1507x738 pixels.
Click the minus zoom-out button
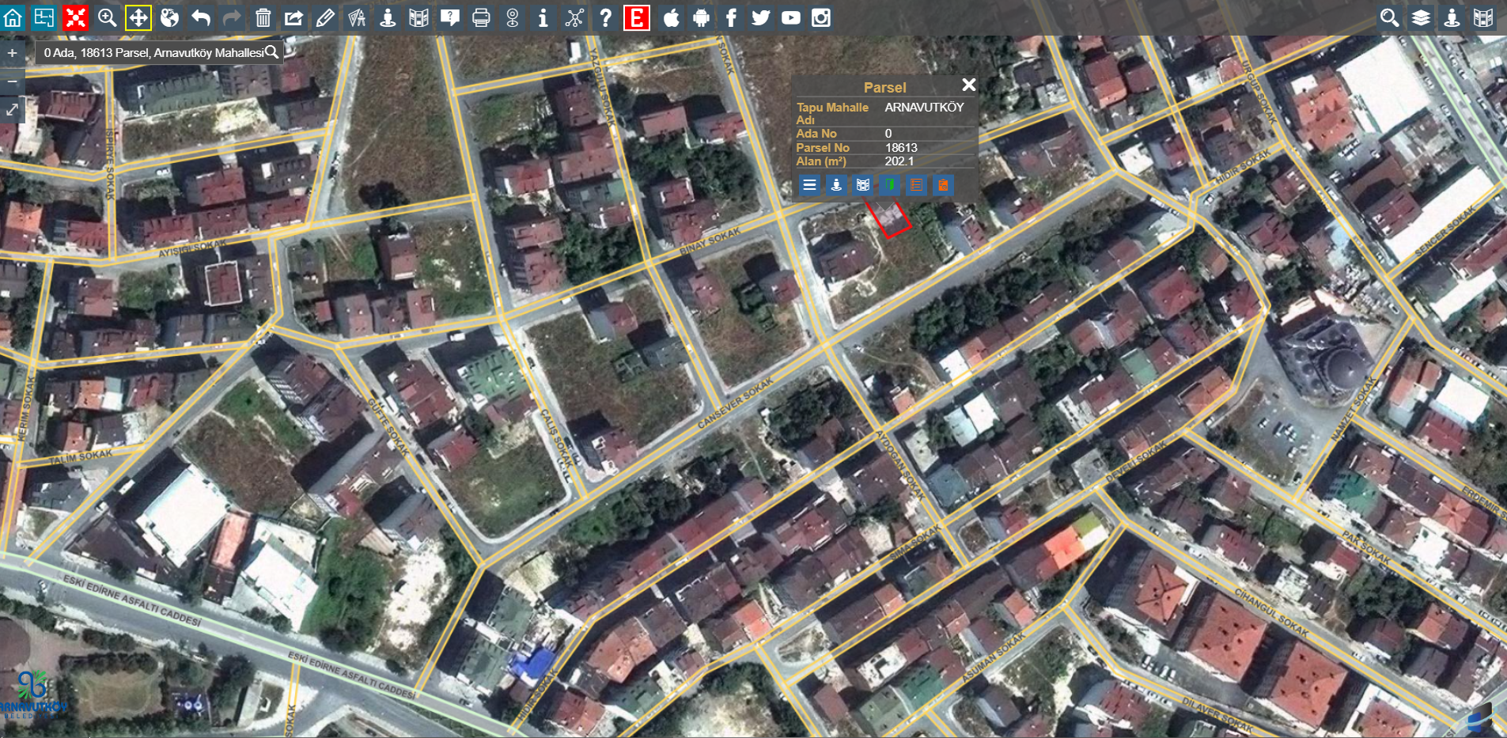pyautogui.click(x=13, y=81)
